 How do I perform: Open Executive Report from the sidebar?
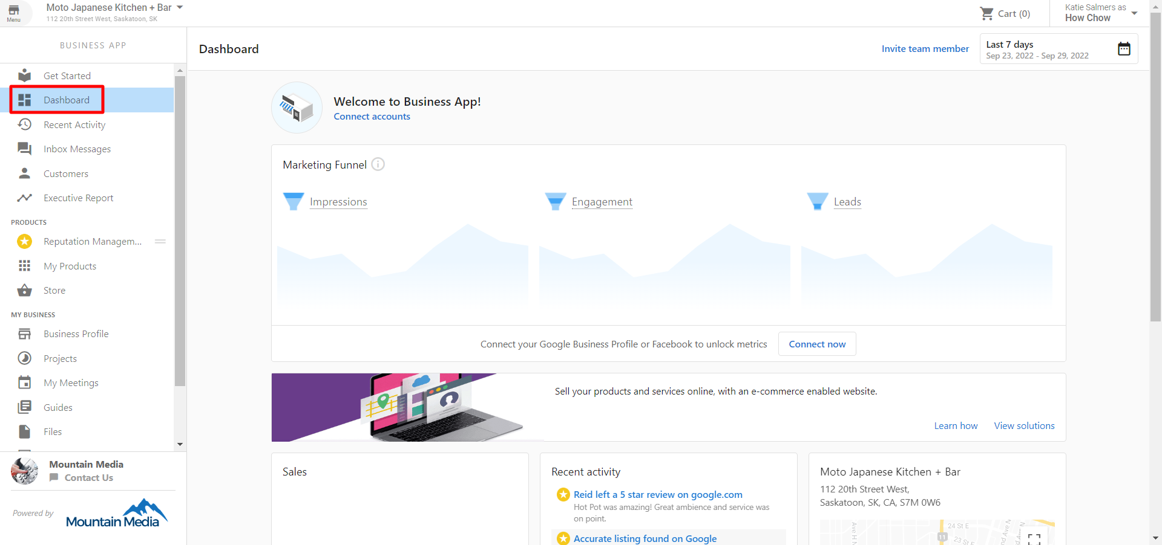87,198
